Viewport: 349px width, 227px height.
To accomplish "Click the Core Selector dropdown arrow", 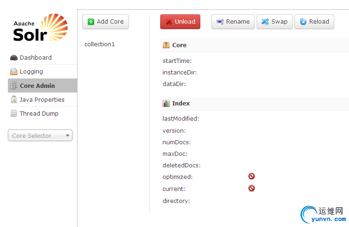I will coord(67,135).
